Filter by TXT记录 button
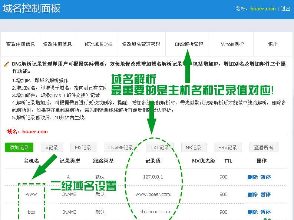Screen dimensions: 294x220 click(159, 147)
